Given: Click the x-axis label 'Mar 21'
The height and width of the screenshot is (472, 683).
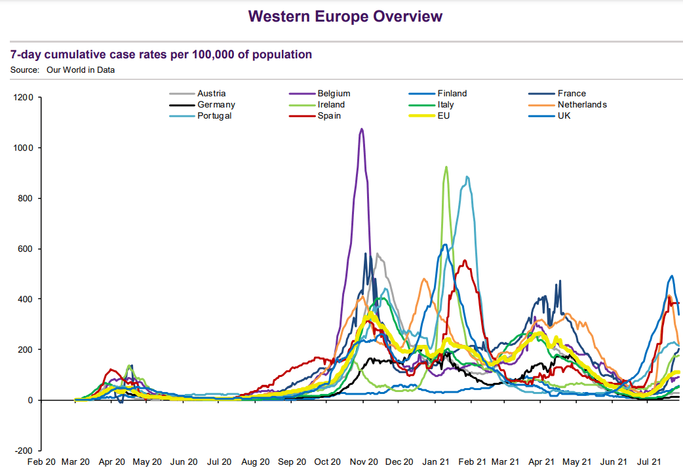Looking at the screenshot, I should pyautogui.click(x=505, y=462).
